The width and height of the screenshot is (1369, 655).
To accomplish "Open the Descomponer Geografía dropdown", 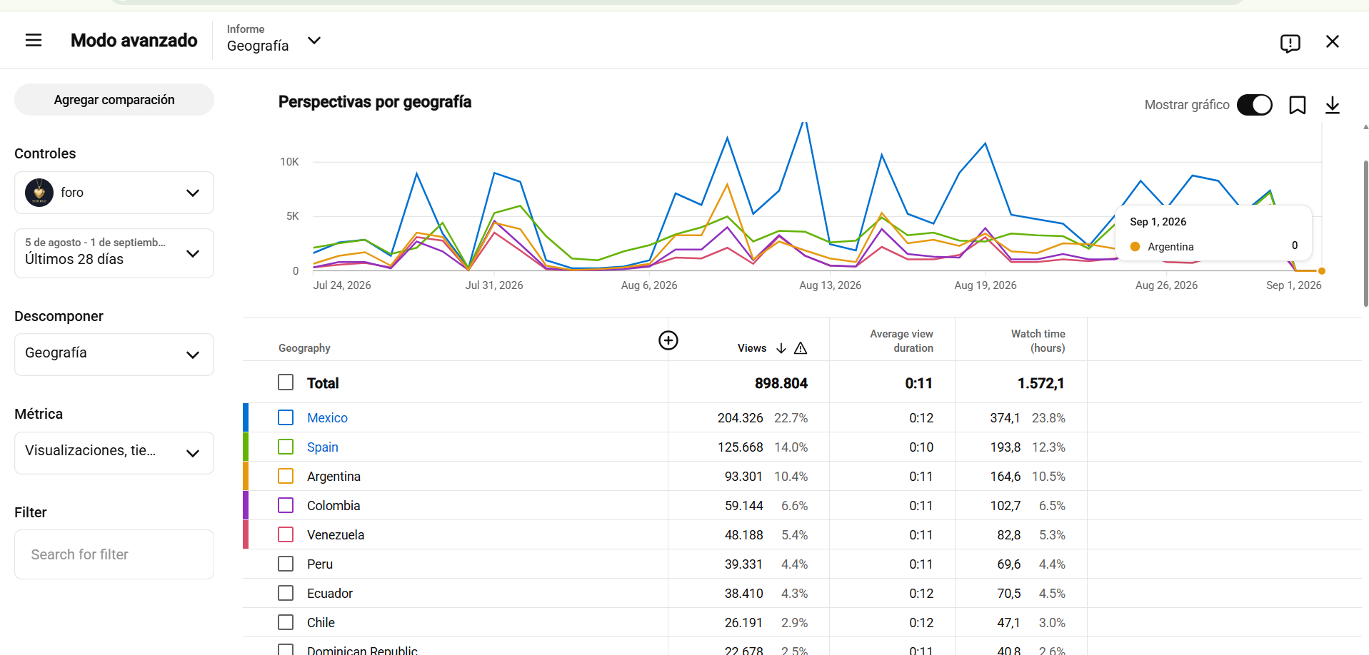I will pos(114,355).
